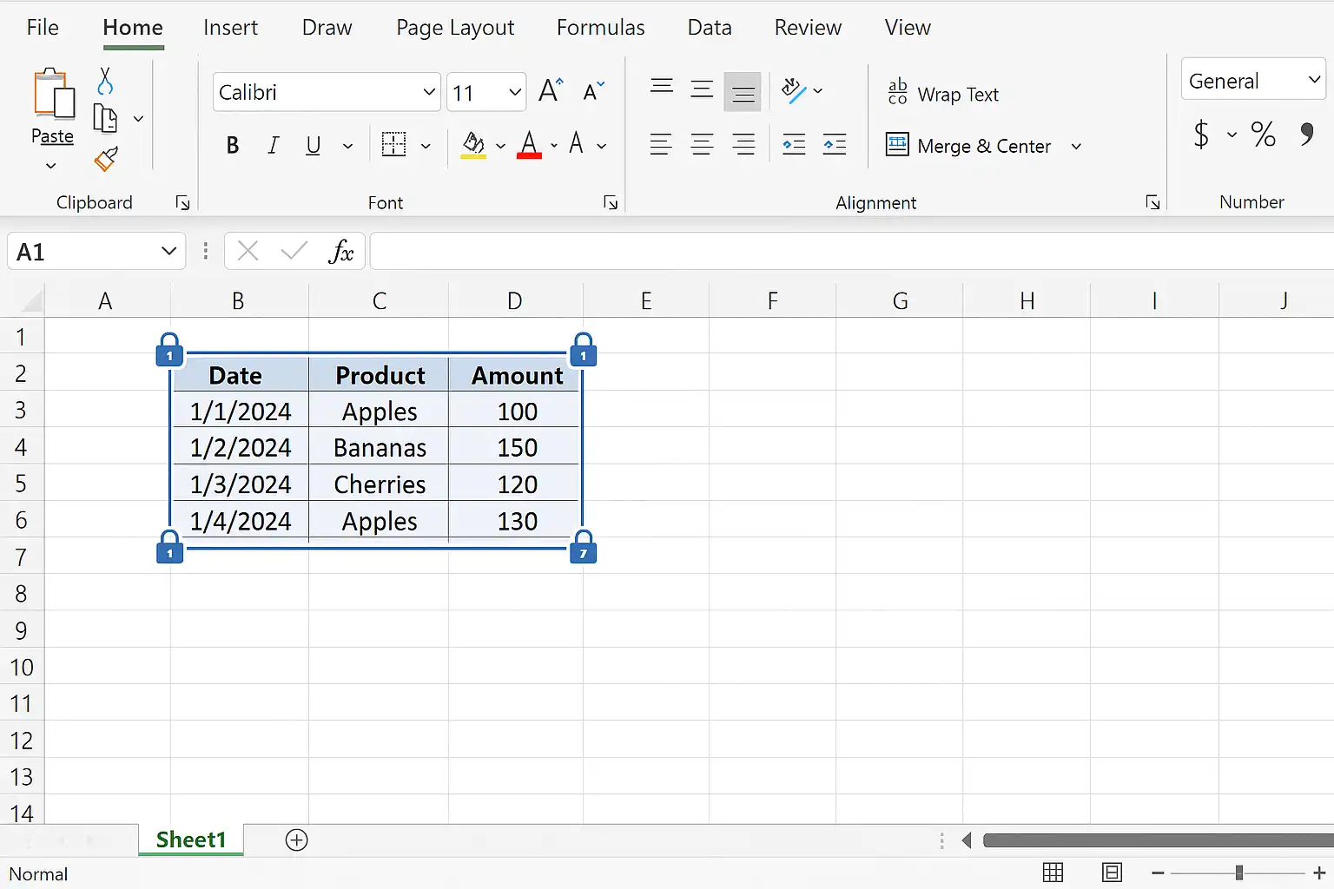Add a new sheet with plus button
Image resolution: width=1334 pixels, height=889 pixels.
click(296, 840)
